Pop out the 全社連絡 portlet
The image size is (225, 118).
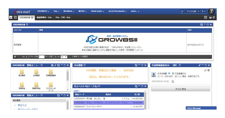136,65
